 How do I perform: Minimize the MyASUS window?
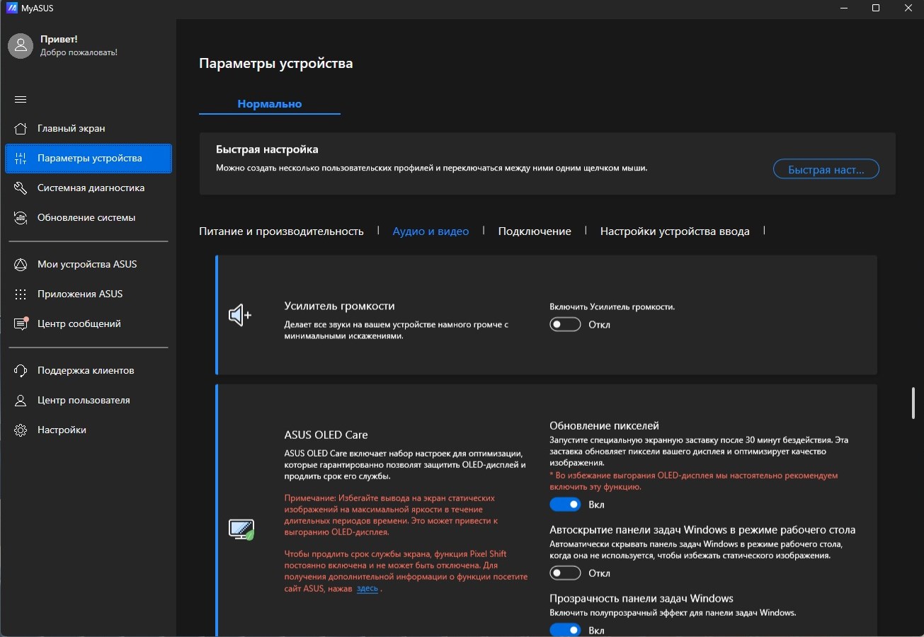point(844,8)
